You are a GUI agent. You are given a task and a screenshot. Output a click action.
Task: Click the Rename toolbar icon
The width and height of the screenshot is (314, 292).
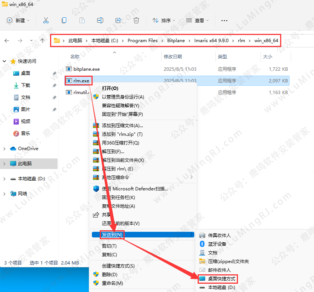click(x=101, y=21)
